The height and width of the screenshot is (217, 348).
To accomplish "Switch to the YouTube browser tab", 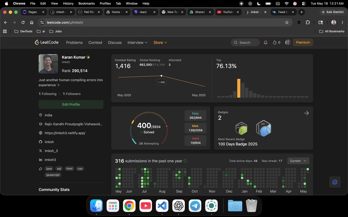I will click(x=228, y=12).
